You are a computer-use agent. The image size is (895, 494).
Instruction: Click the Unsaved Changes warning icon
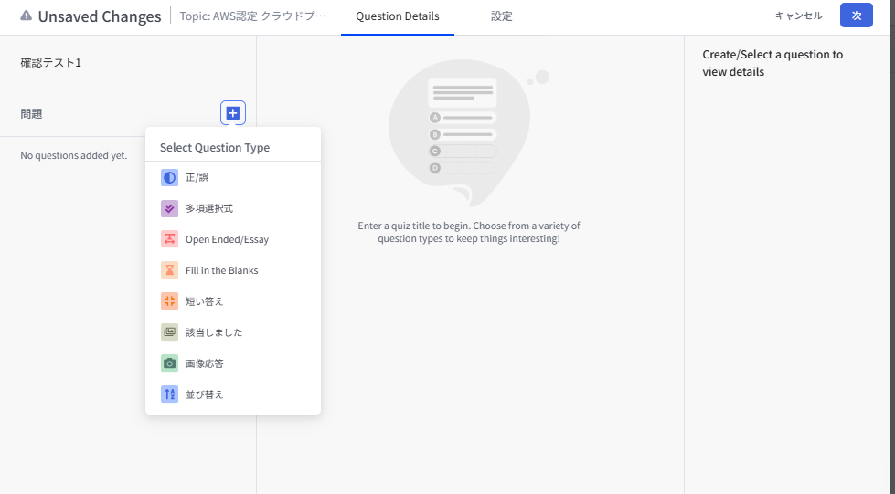click(27, 16)
